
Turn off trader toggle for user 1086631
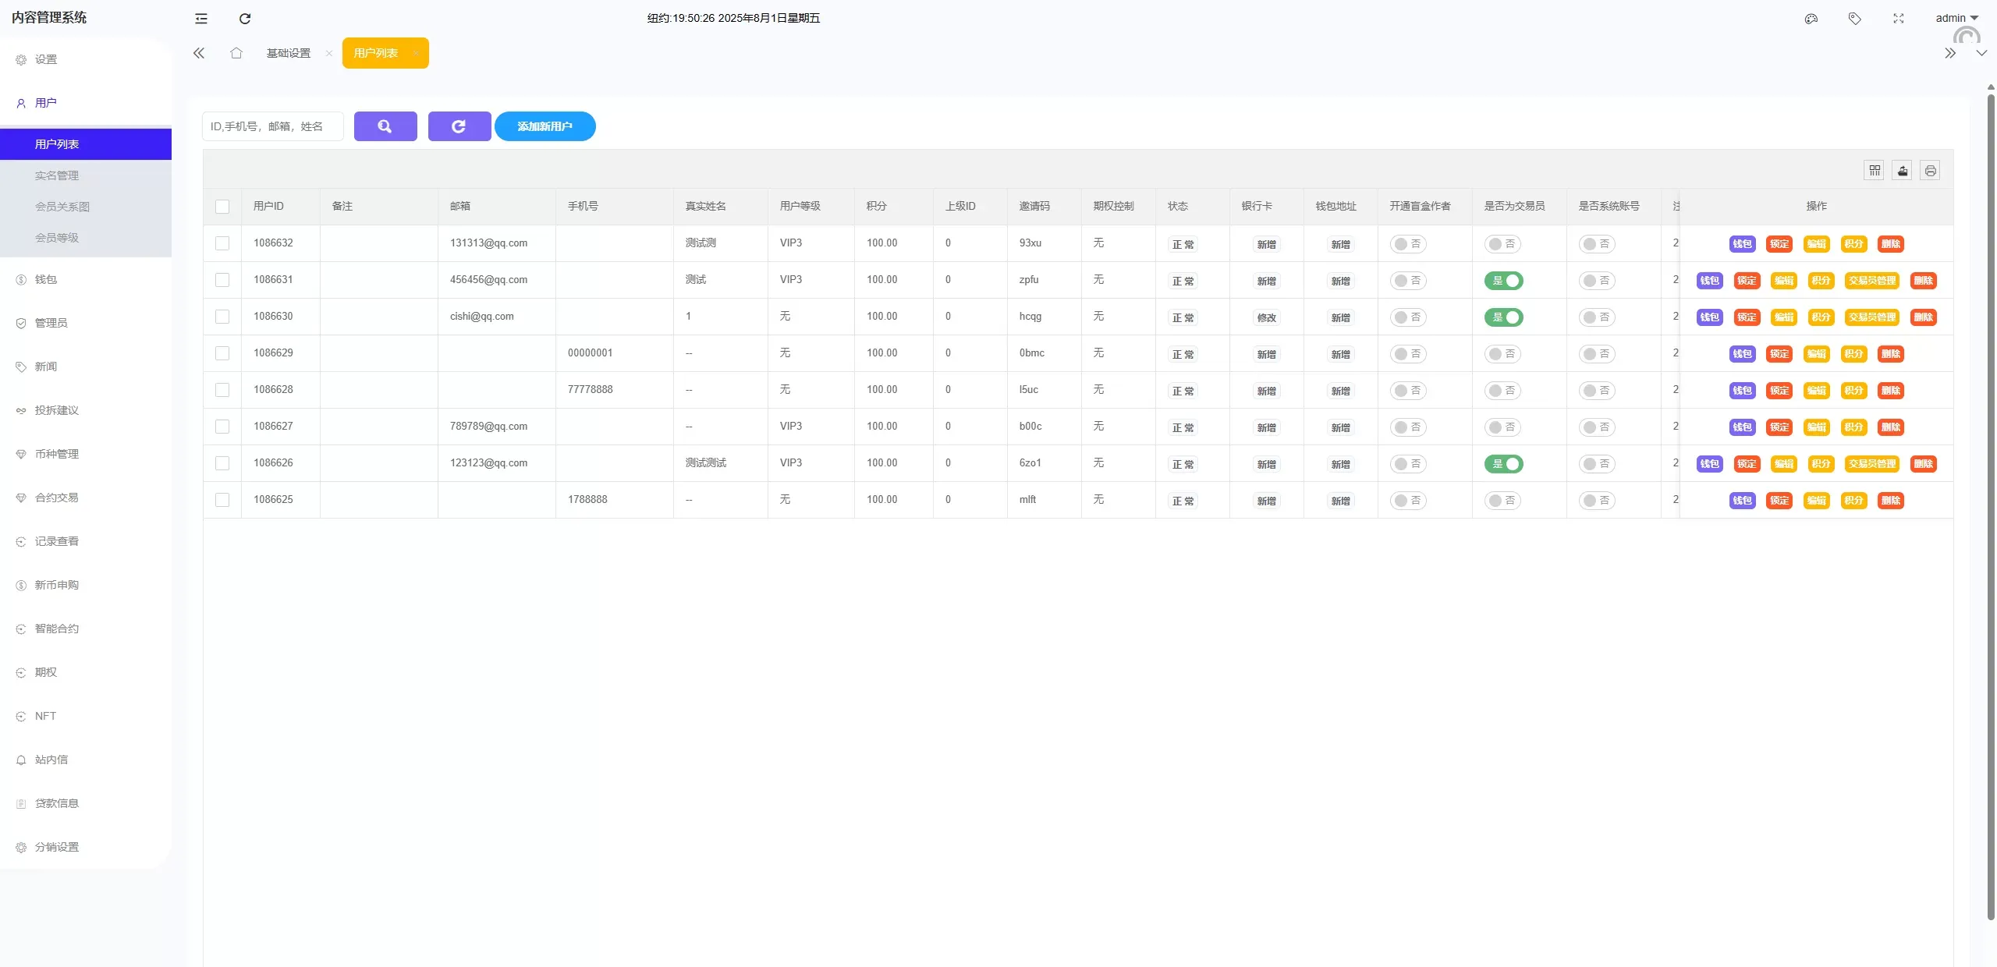pyautogui.click(x=1503, y=281)
